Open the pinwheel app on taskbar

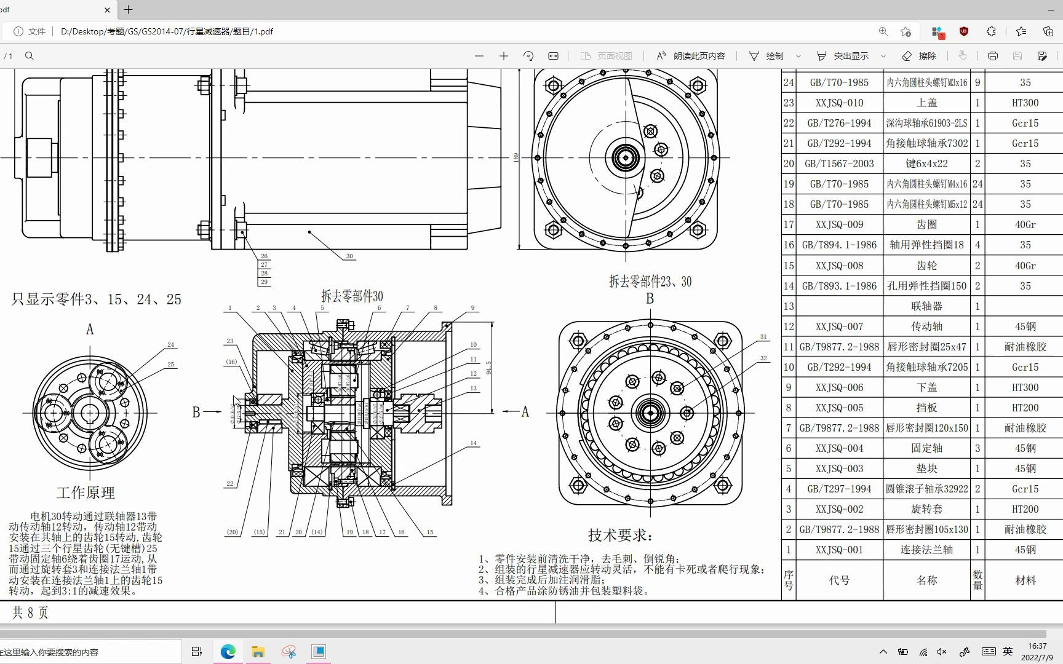[289, 652]
